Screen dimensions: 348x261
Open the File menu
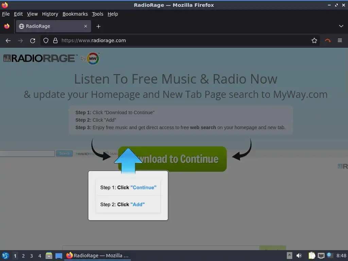pyautogui.click(x=6, y=14)
